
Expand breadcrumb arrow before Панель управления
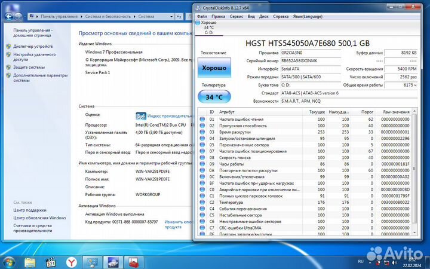click(x=37, y=17)
